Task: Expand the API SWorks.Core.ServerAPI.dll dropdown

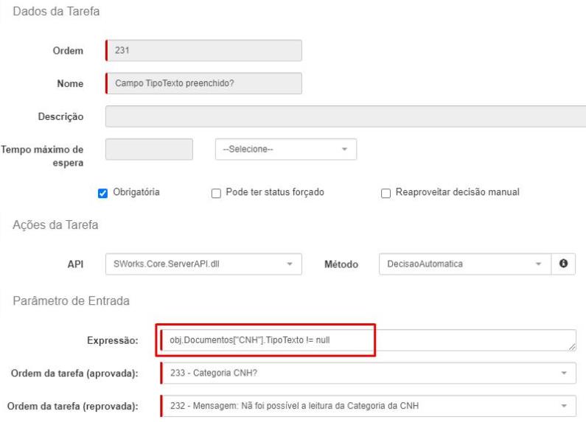Action: click(x=203, y=264)
